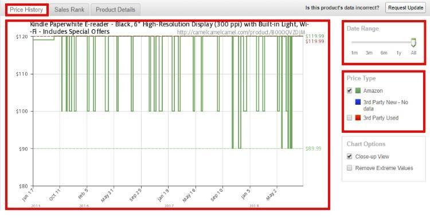This screenshot has height=218, width=430.
Task: Select the 6m date range label
Action: (384, 53)
